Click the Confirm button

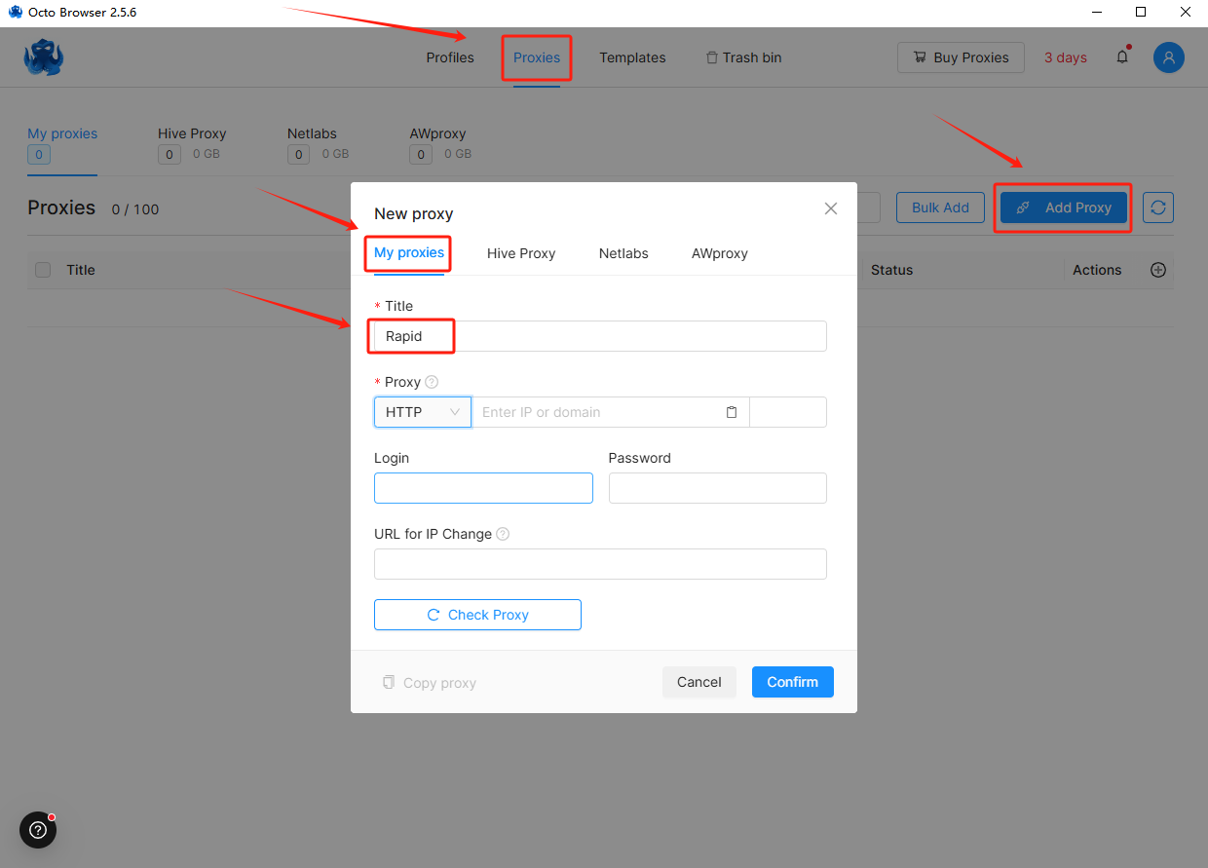click(x=792, y=682)
